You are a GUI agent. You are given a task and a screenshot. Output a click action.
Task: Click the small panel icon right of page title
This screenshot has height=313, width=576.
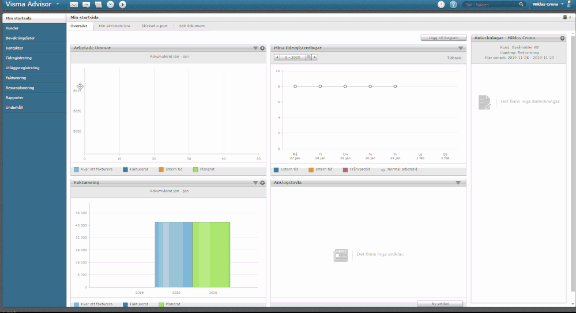(x=564, y=17)
